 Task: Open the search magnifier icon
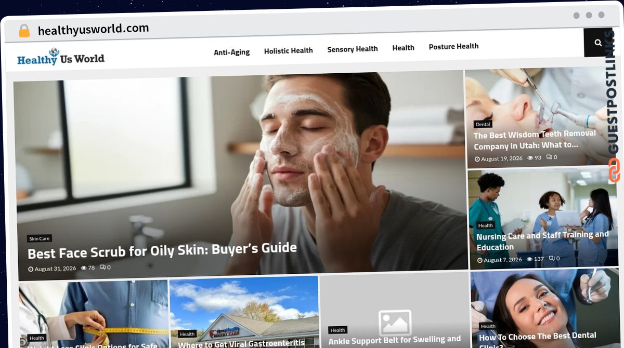(598, 43)
